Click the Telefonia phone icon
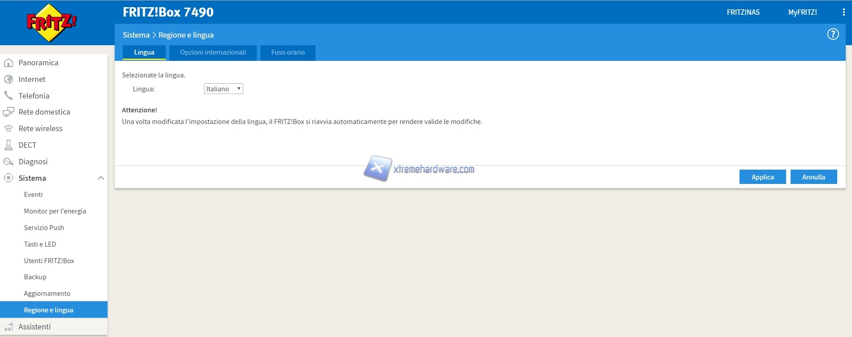 point(8,95)
